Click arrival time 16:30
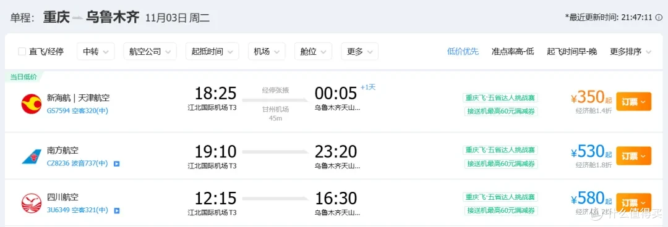 coord(336,198)
